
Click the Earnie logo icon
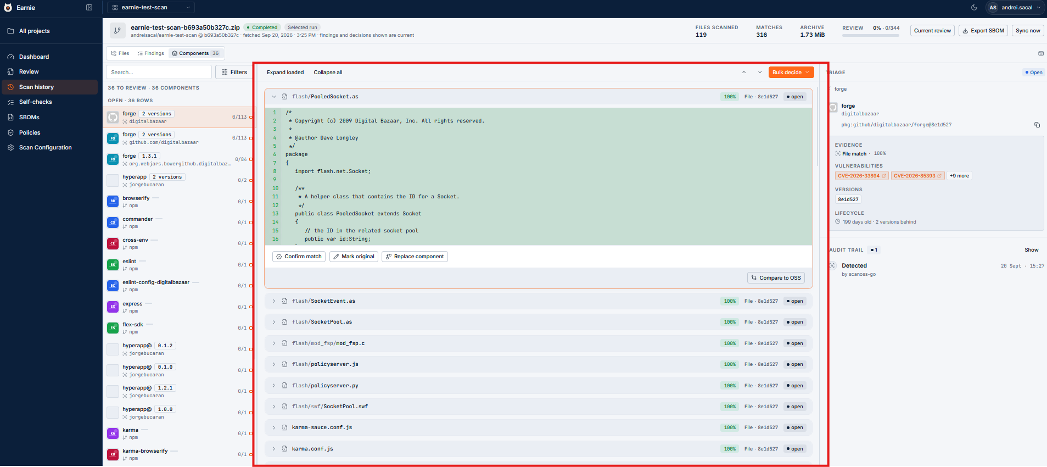tap(8, 8)
